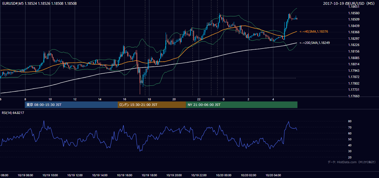The width and height of the screenshot is (379, 178).
Task: Click the 1.18580 price axis label
Action: 353,13
